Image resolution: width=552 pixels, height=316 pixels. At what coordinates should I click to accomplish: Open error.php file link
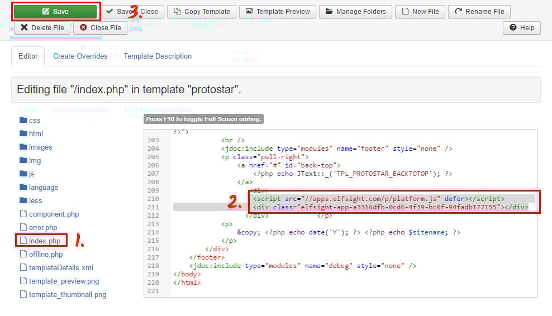point(43,227)
